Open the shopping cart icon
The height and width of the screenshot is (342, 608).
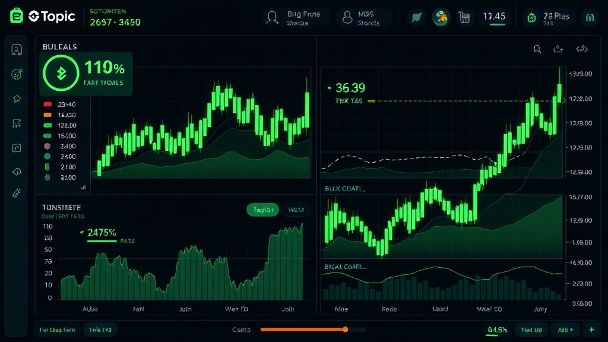(464, 17)
